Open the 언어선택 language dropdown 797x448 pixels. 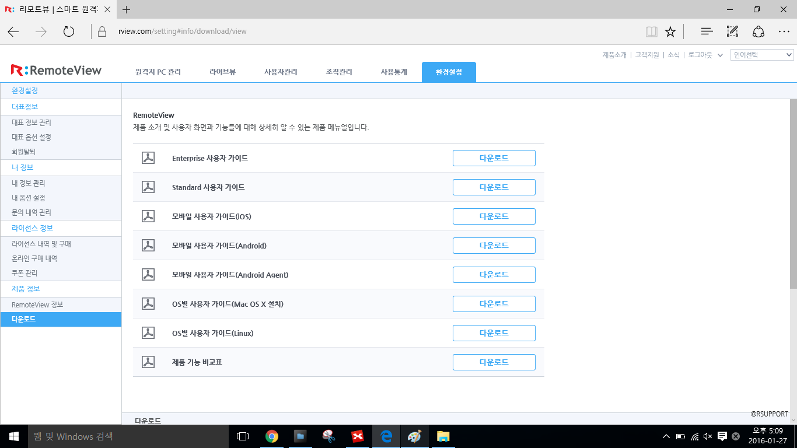762,55
